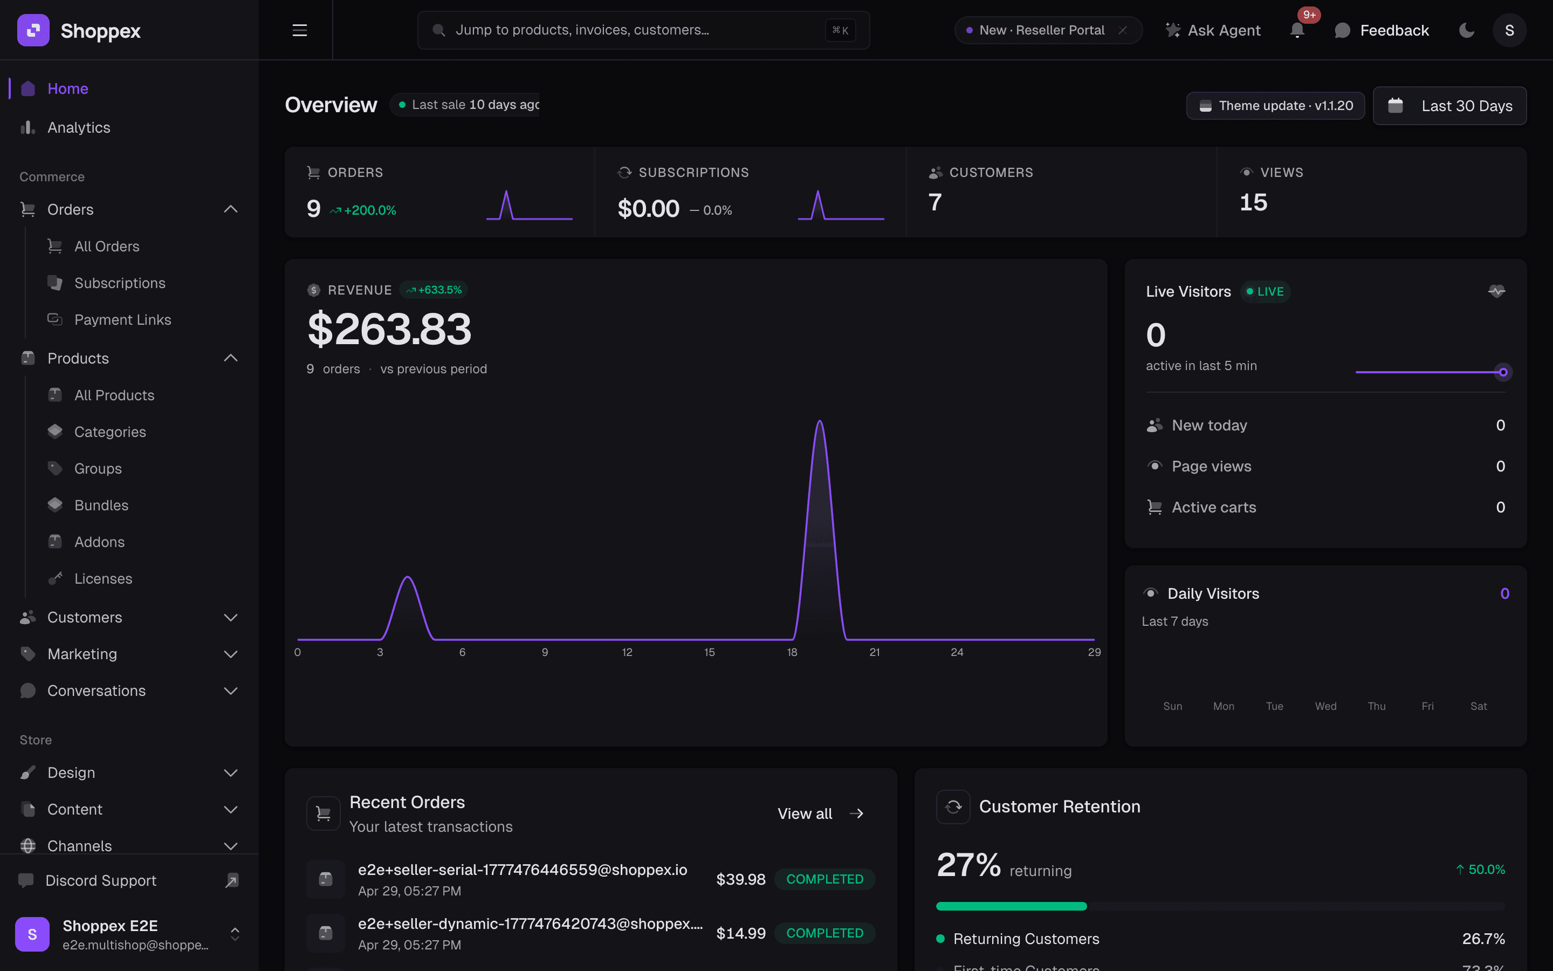Click the Subscriptions stat refresh icon

click(x=624, y=172)
